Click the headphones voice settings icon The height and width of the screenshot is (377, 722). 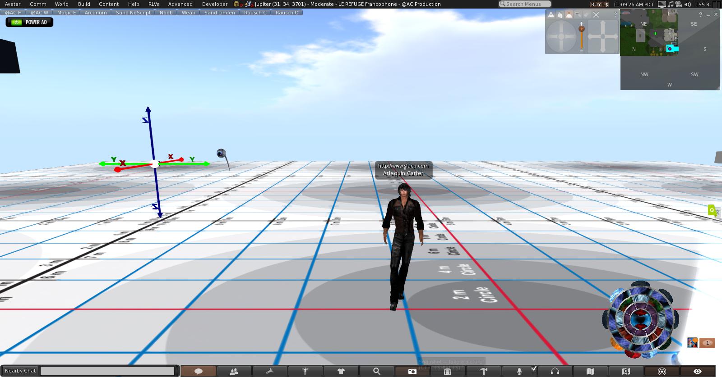tap(555, 371)
